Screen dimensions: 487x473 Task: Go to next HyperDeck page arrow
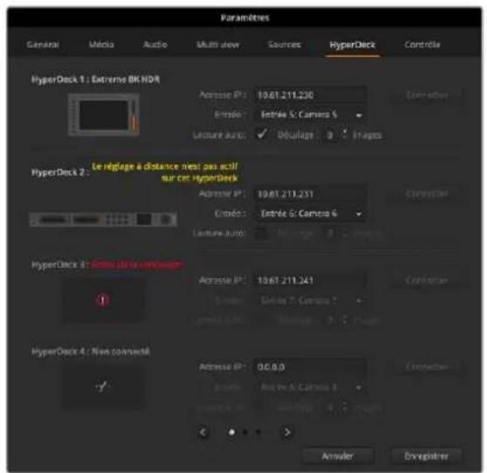(287, 433)
